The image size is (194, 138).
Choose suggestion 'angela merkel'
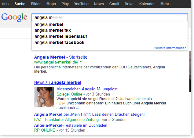tap(110, 24)
